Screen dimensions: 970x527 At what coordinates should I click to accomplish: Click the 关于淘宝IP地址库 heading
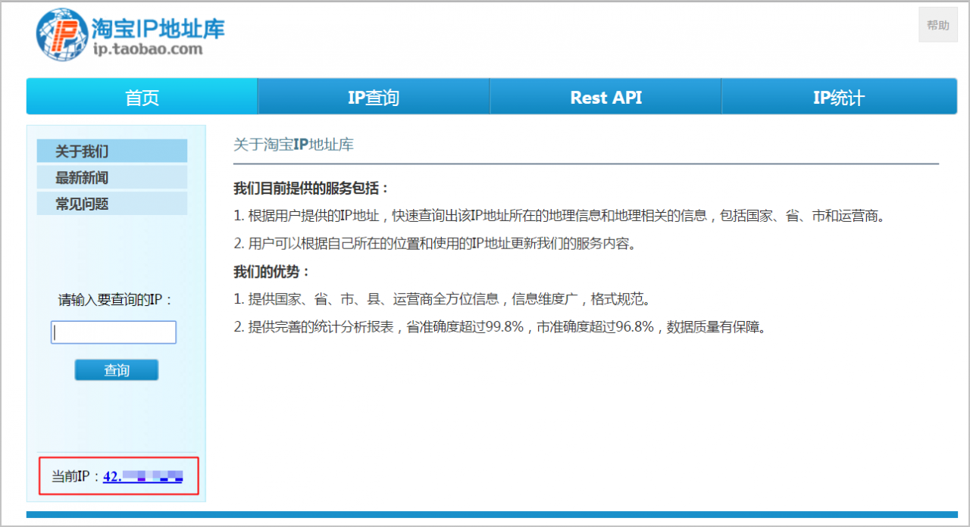pos(293,145)
